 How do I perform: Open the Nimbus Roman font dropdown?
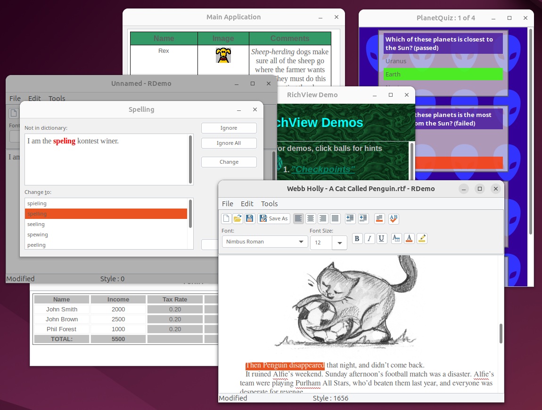pyautogui.click(x=264, y=242)
